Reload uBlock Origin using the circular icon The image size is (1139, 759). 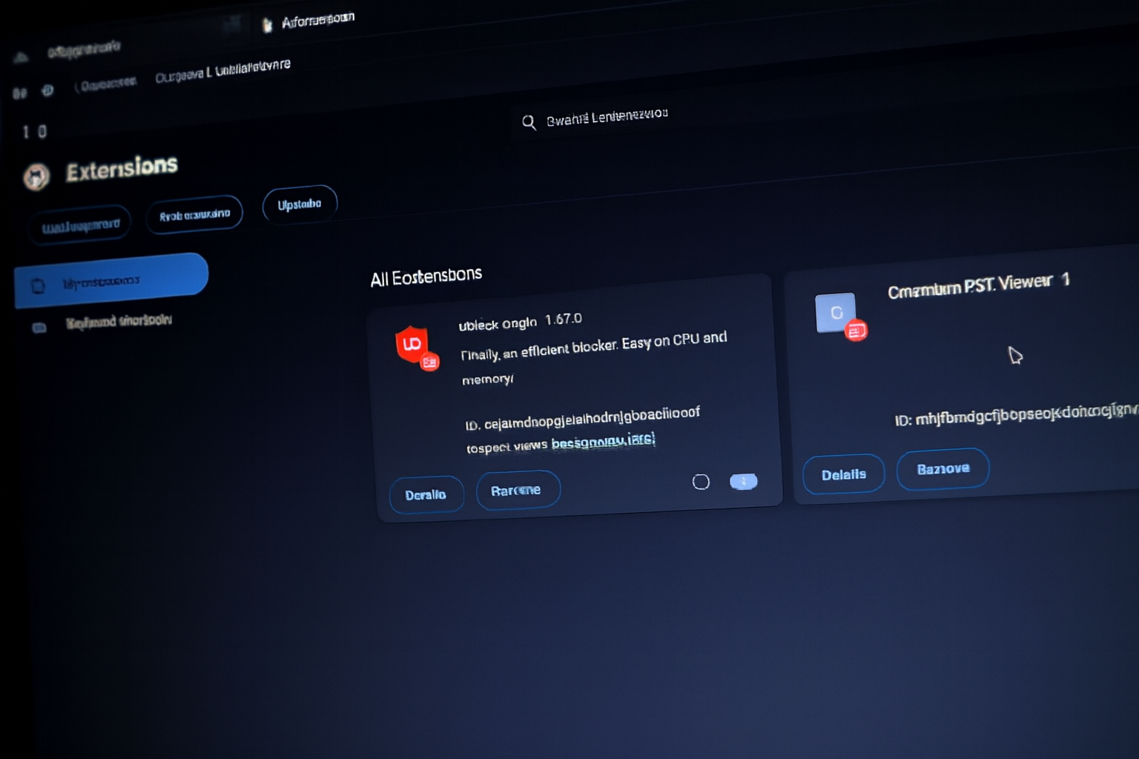coord(701,483)
